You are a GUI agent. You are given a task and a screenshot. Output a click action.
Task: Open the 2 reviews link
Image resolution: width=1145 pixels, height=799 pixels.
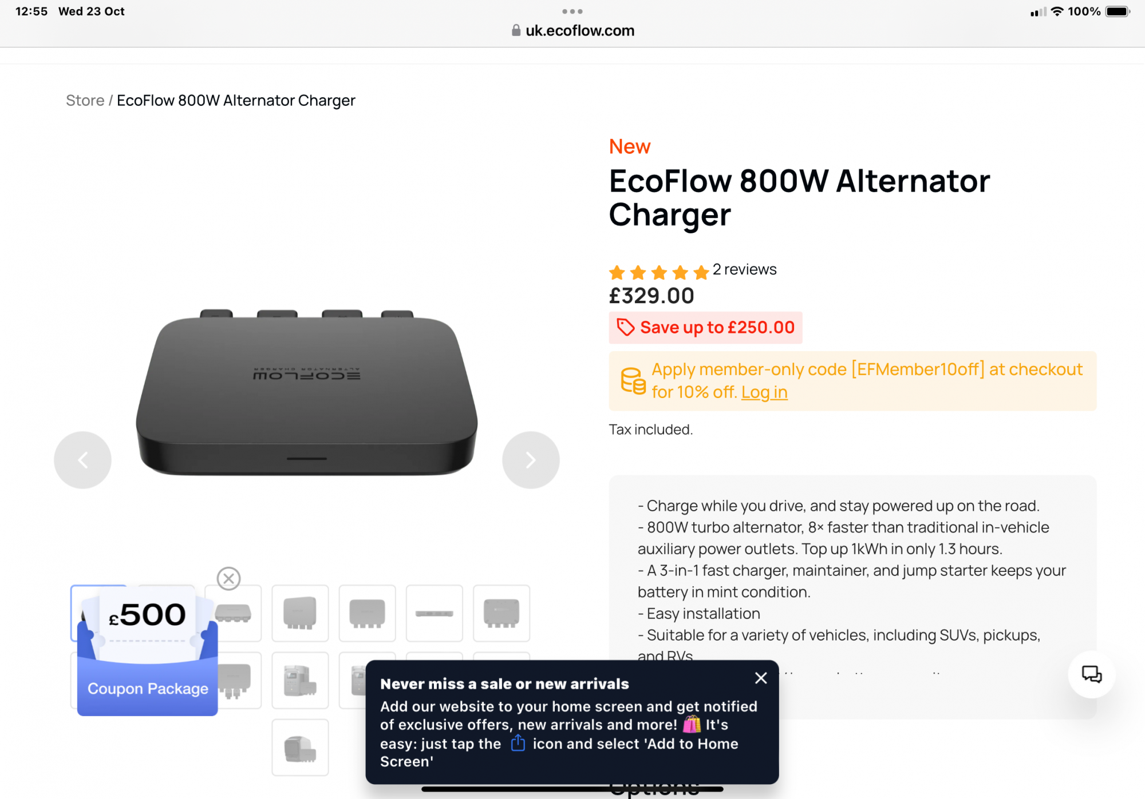point(744,269)
